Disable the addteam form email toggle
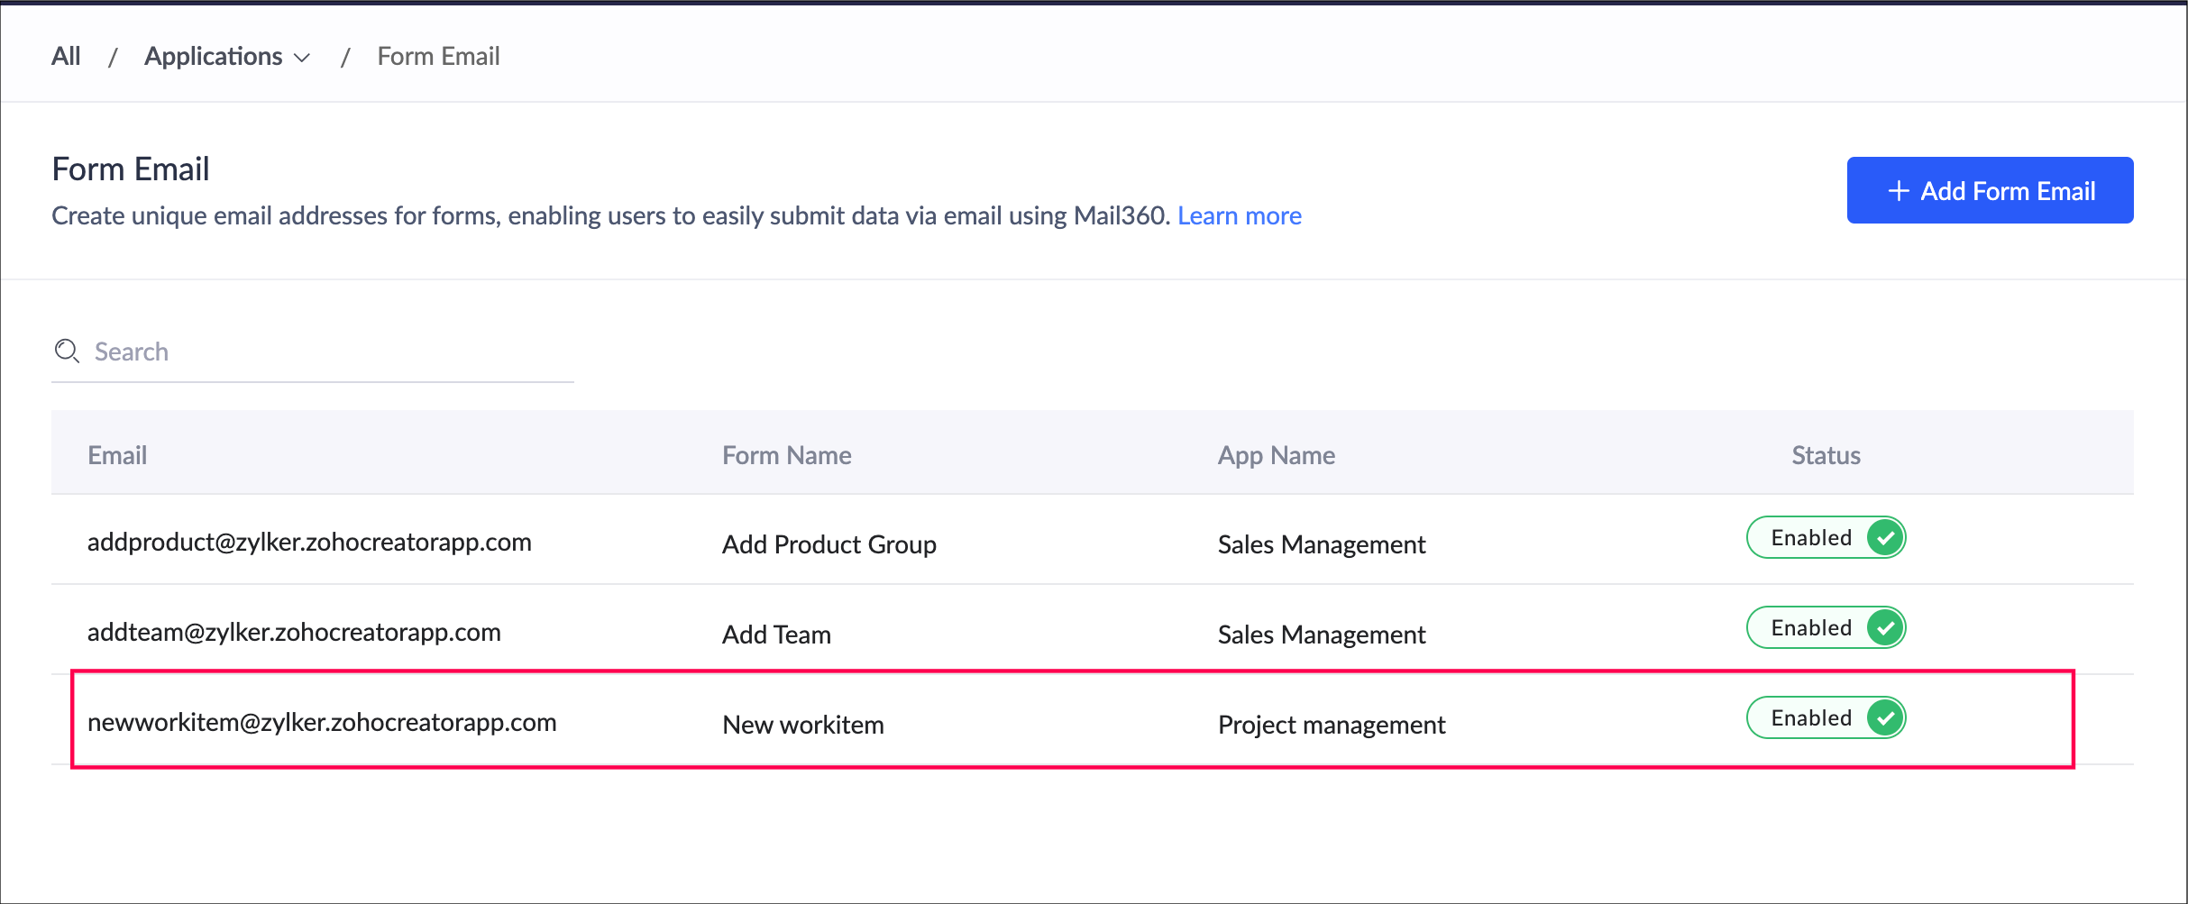The height and width of the screenshot is (904, 2188). (x=1826, y=628)
